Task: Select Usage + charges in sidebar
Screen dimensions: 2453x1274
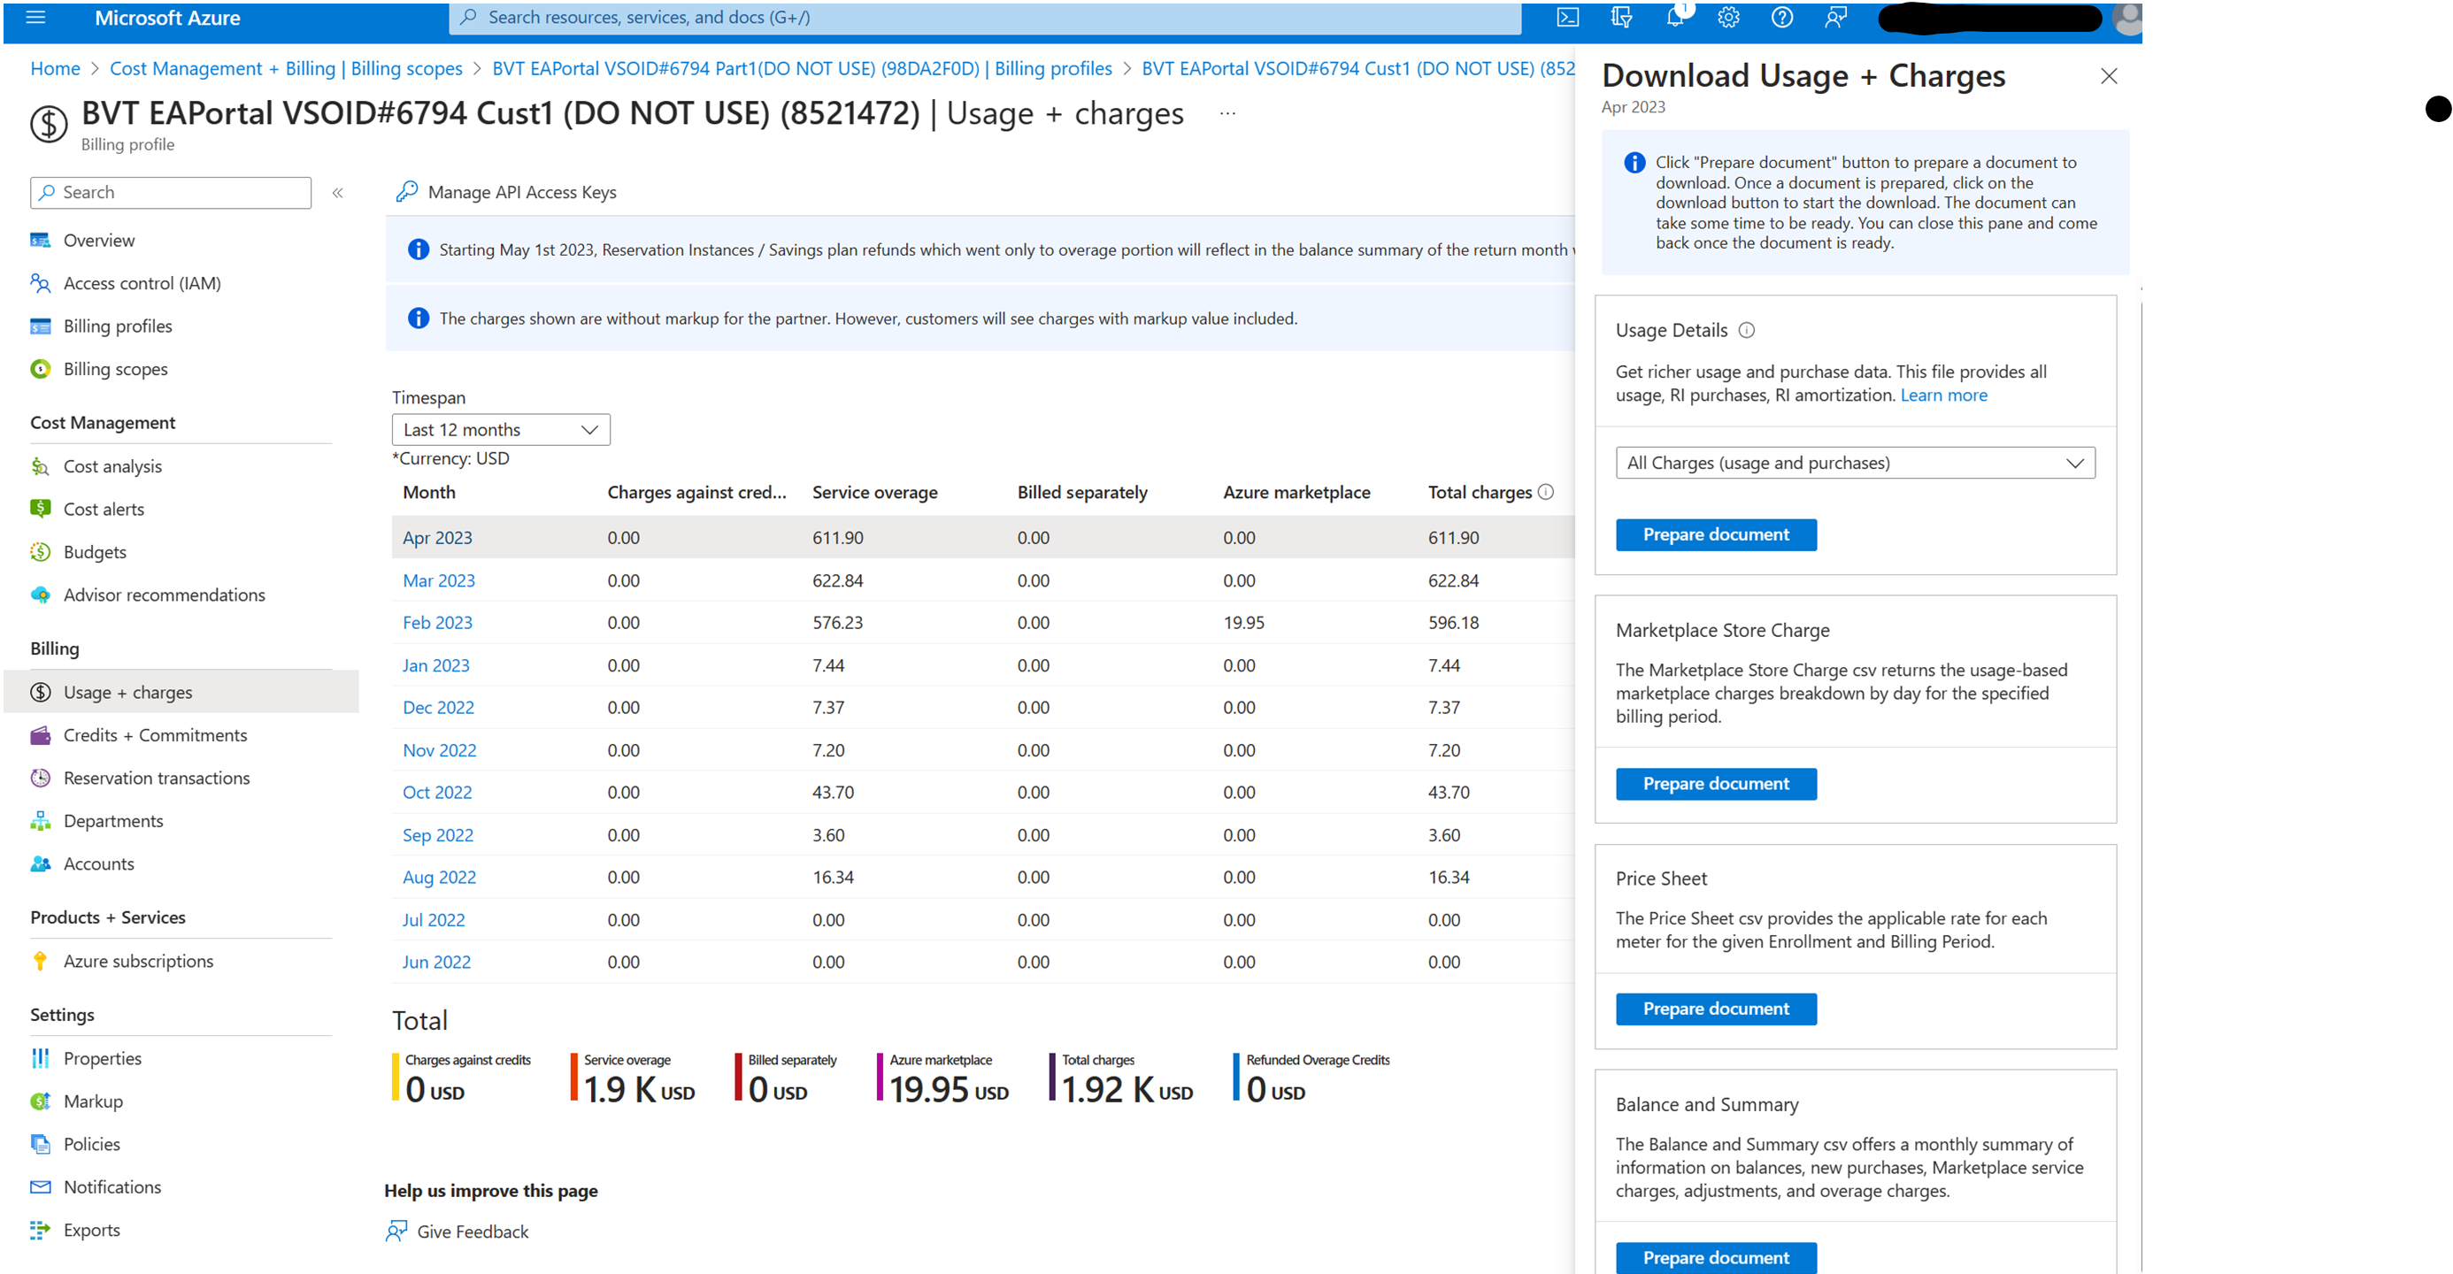Action: (x=181, y=691)
